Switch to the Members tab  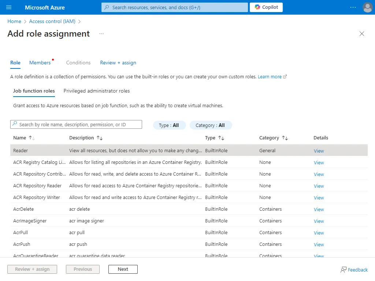(x=40, y=63)
